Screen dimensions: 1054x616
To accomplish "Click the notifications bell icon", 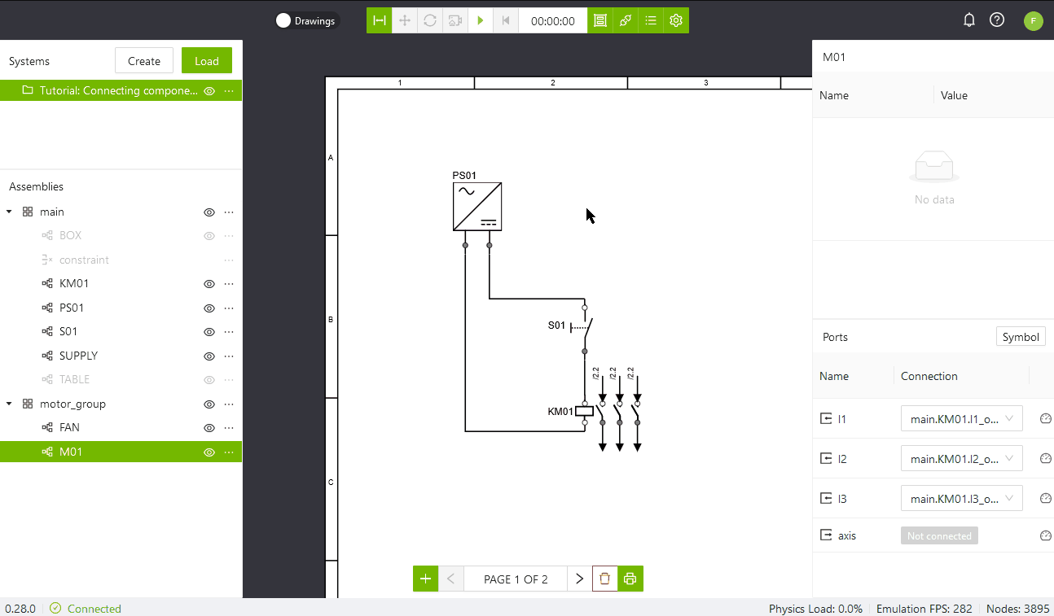I will [968, 20].
